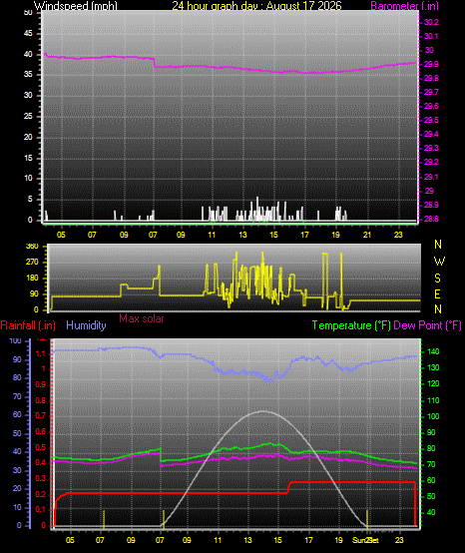Select 90 on the humidity axis
This screenshot has height=553, width=465.
(17, 359)
